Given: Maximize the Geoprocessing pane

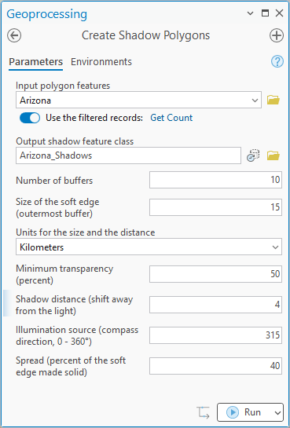Looking at the screenshot, I should click(265, 13).
